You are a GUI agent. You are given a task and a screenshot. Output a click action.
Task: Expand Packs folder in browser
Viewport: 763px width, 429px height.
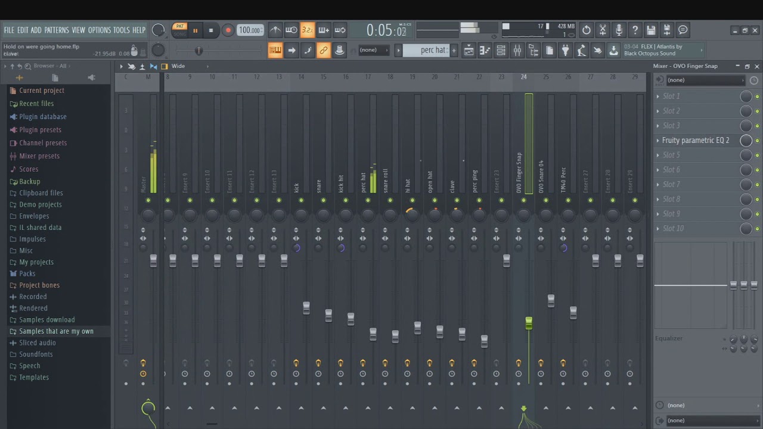[27, 273]
